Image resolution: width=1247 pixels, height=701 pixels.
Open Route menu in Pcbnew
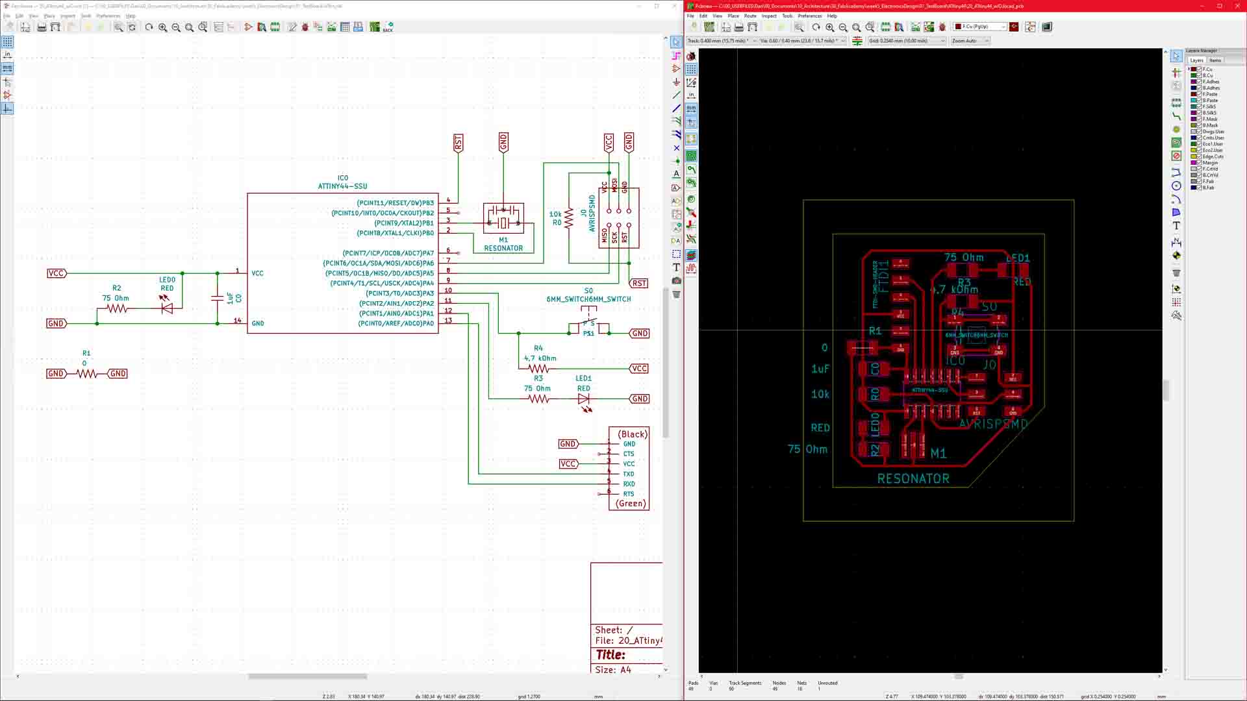[750, 16]
